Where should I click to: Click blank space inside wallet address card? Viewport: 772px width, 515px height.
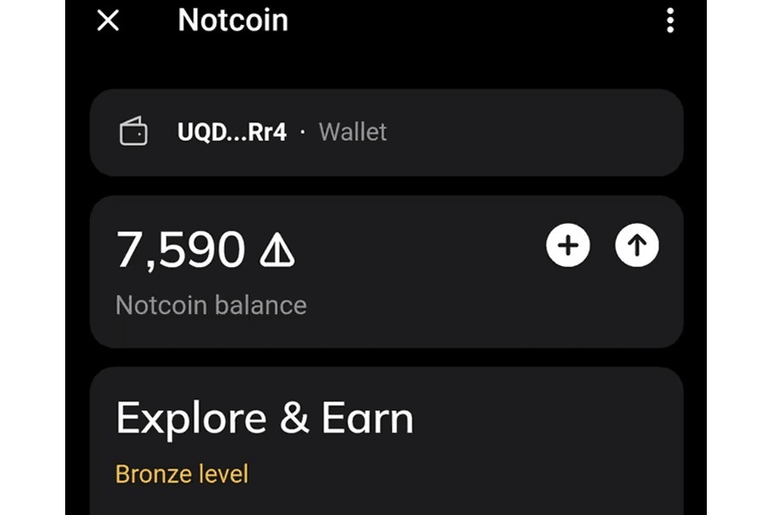tap(532, 132)
